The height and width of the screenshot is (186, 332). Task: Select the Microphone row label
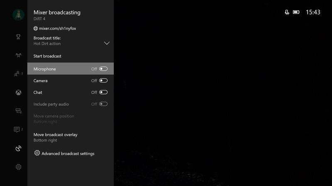(x=45, y=69)
